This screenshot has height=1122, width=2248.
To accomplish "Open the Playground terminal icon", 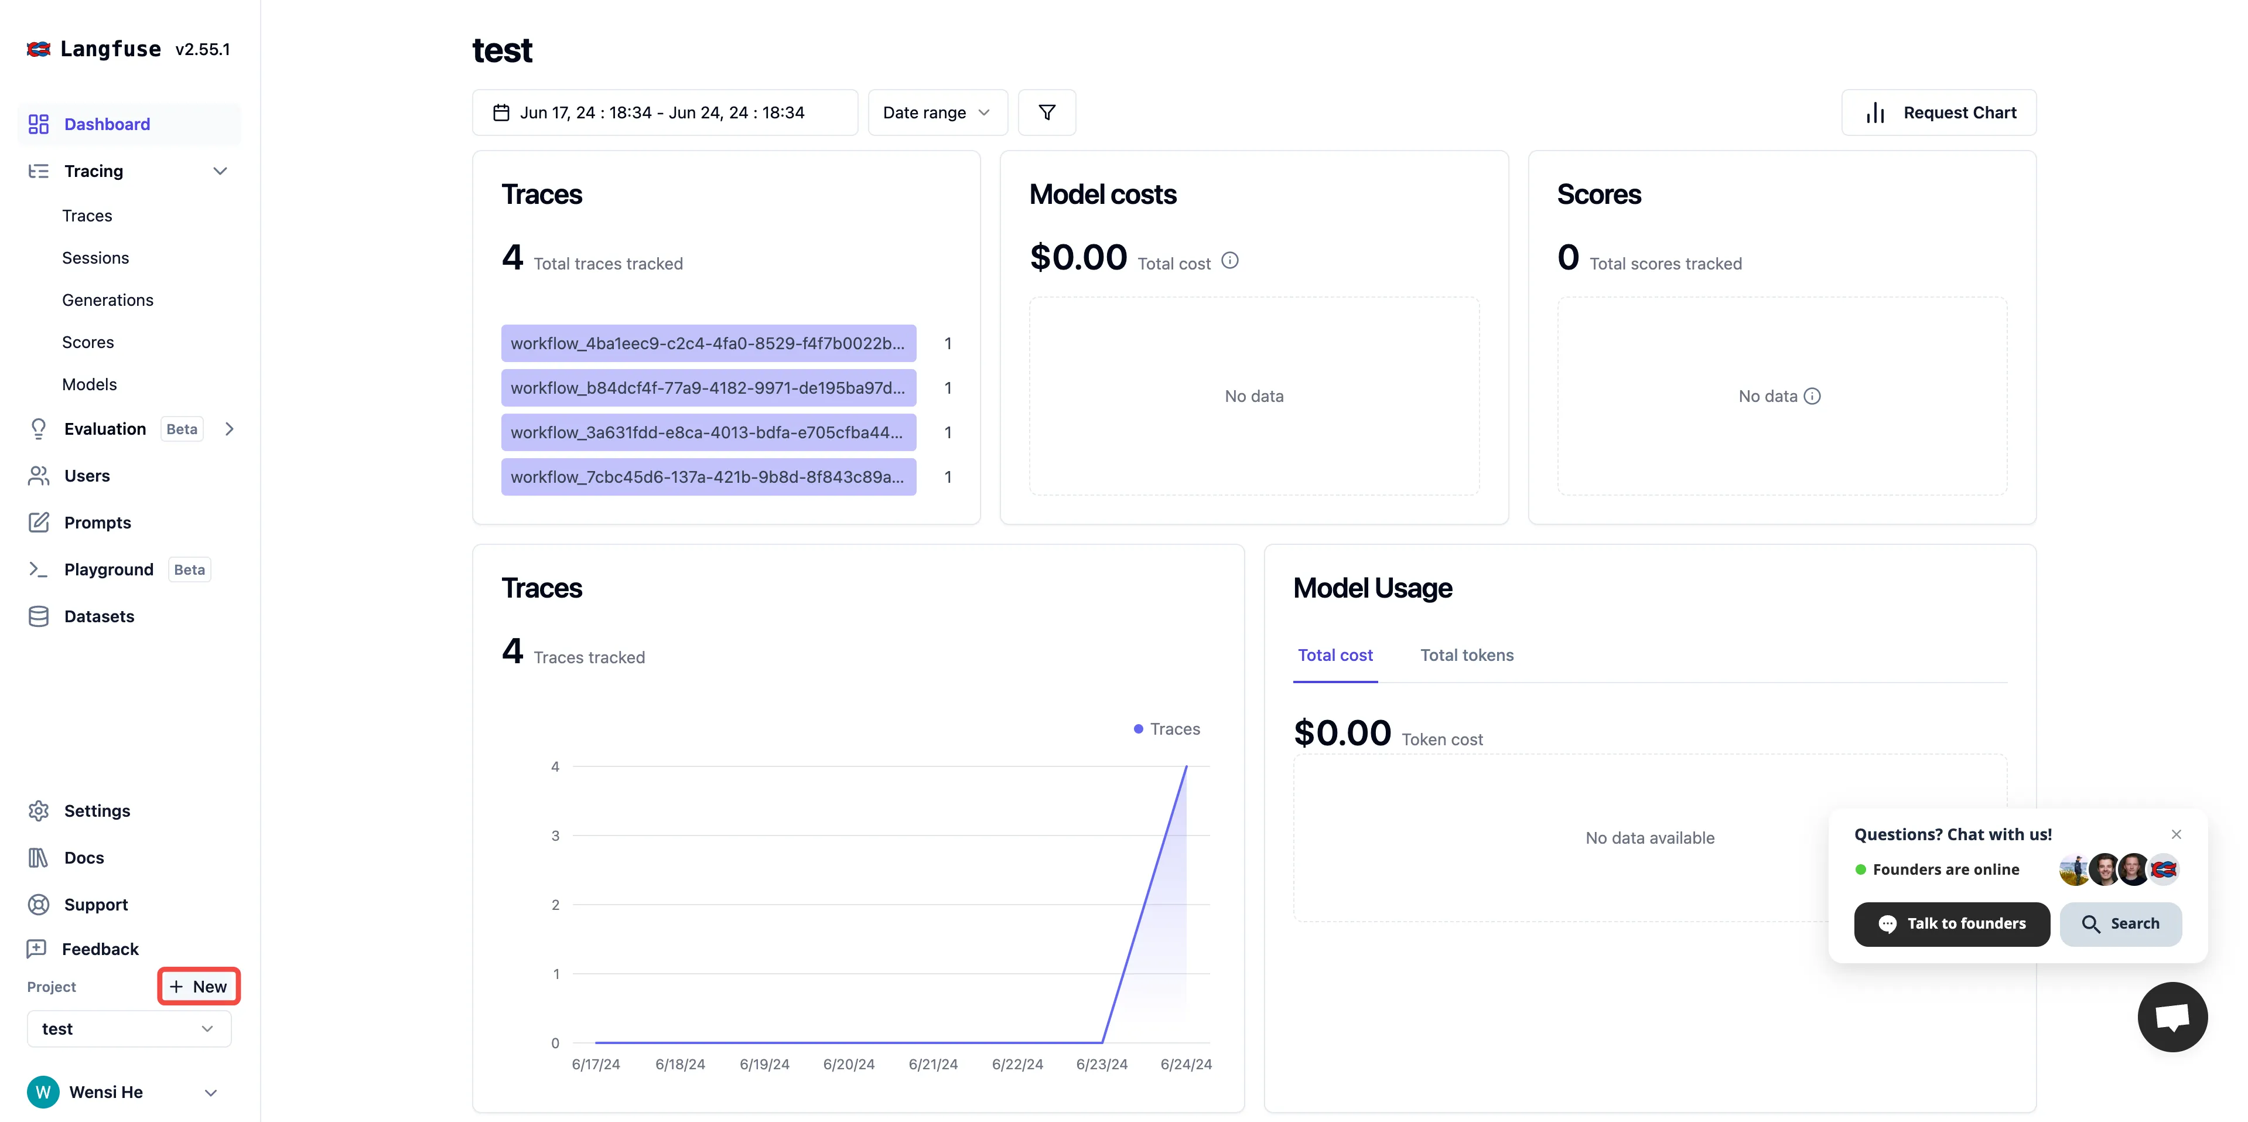I will pyautogui.click(x=39, y=569).
